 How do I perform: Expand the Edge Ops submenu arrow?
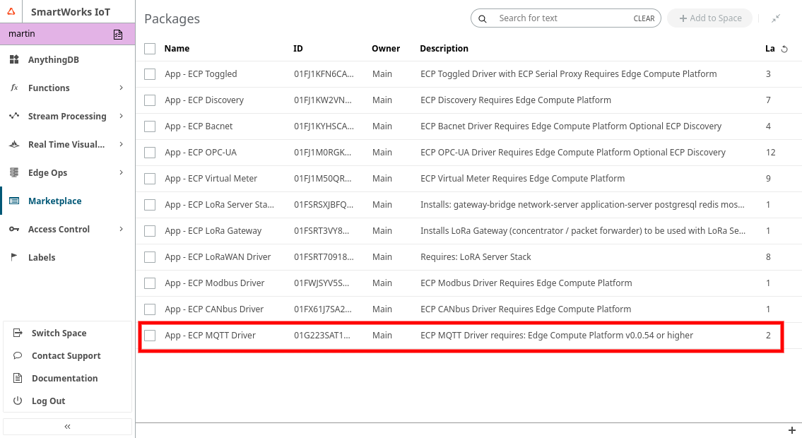(122, 172)
